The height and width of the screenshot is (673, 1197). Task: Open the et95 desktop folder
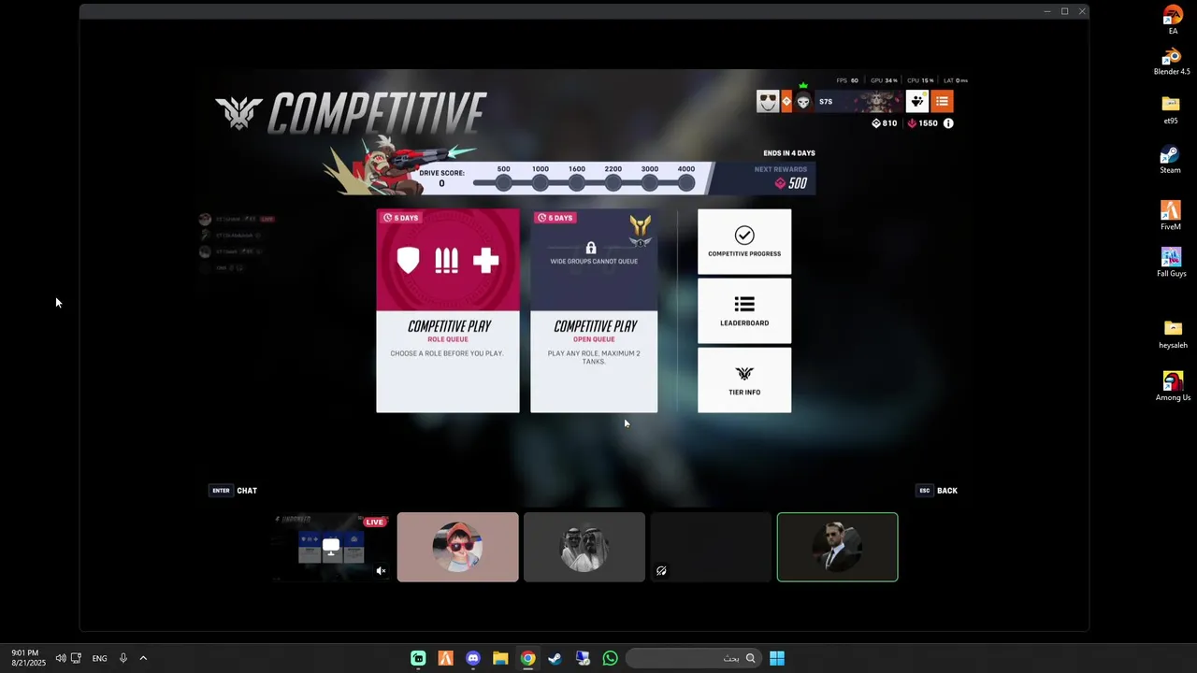[1171, 109]
